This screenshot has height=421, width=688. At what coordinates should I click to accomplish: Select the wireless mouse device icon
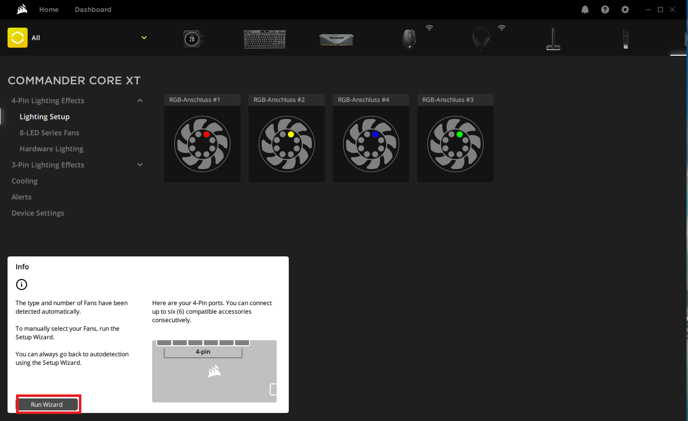pyautogui.click(x=409, y=39)
